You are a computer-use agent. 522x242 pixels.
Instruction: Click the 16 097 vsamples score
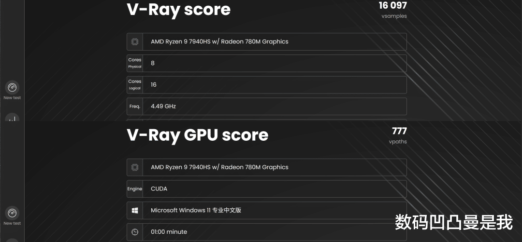(393, 5)
